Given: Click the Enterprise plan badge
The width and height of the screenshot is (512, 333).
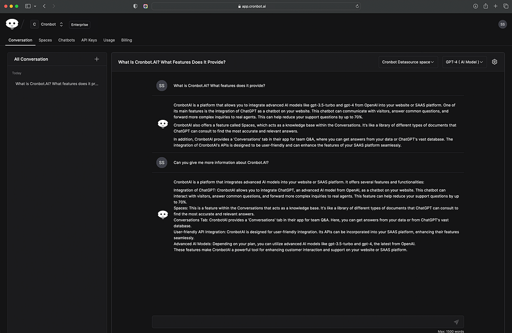Looking at the screenshot, I should pyautogui.click(x=79, y=24).
